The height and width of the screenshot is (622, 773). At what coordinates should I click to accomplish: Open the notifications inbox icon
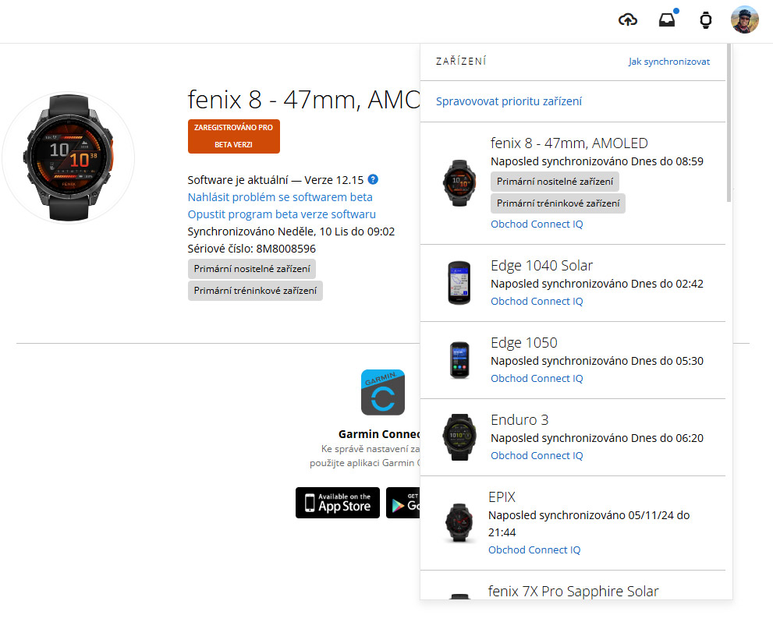click(667, 19)
